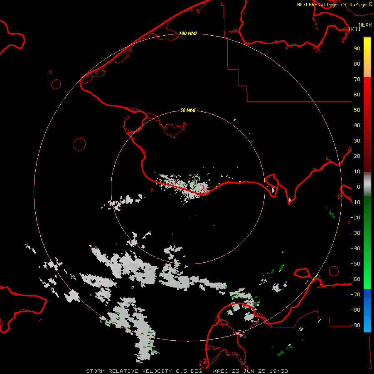
Task: Click the -50 value on the velocity scale
Action: pos(355,264)
